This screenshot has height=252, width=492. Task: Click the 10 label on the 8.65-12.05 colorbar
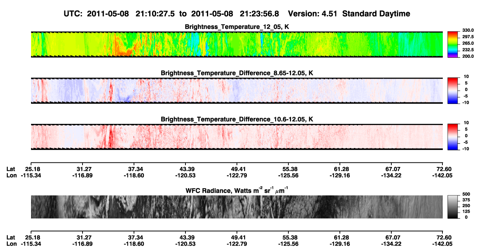click(x=466, y=77)
